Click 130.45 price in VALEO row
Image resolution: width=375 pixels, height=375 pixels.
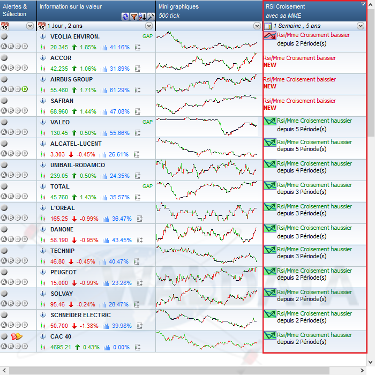(x=59, y=133)
